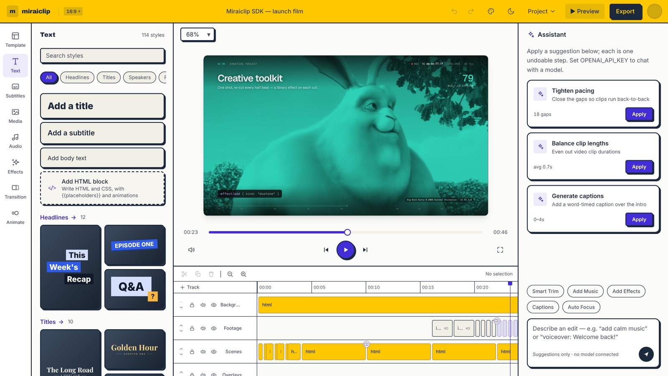Select the Headlines filter chip
Screen dimensions: 668x376
(x=77, y=77)
